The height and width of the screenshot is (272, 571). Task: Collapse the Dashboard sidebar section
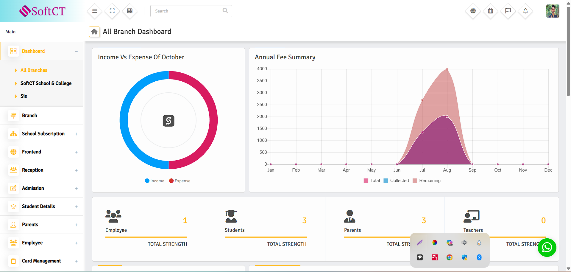[x=76, y=51]
